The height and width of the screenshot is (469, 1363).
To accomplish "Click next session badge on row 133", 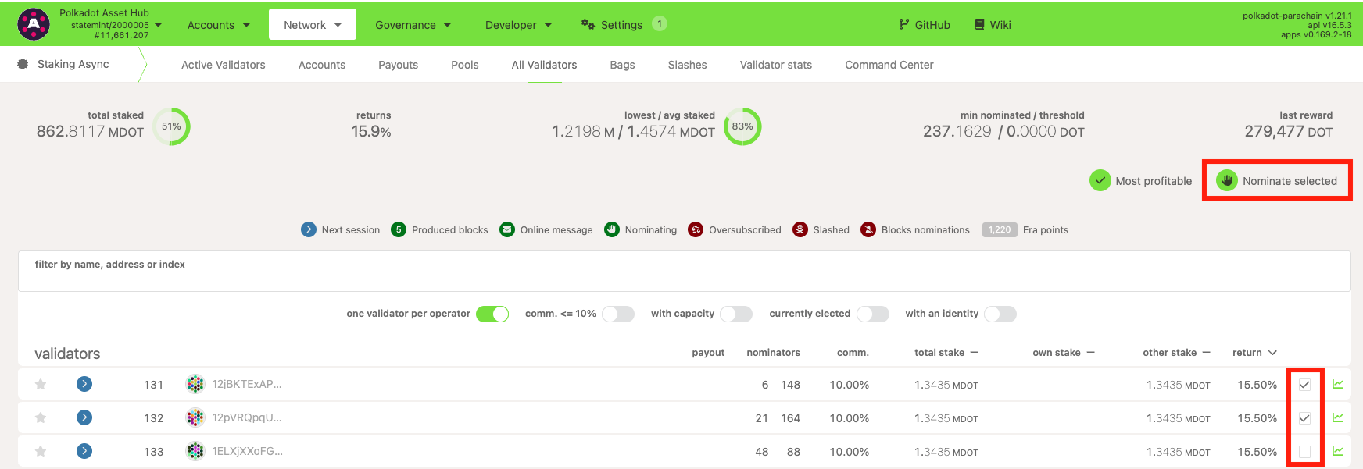I will [x=84, y=451].
